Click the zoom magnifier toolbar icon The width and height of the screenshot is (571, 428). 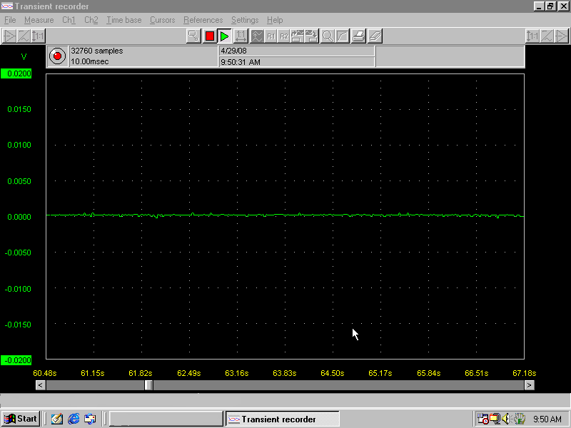pos(328,36)
